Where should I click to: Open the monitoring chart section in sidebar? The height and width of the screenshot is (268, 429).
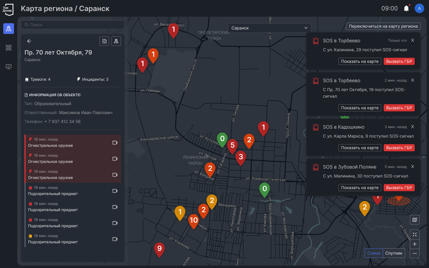click(x=9, y=67)
